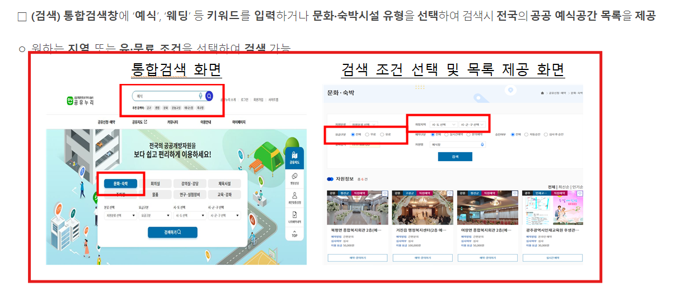Open the 희망지역 시·도 선택 dropdown
The width and height of the screenshot is (680, 286).
coord(443,124)
